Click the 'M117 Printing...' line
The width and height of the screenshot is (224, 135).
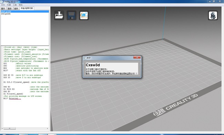pyautogui.click(x=12, y=98)
